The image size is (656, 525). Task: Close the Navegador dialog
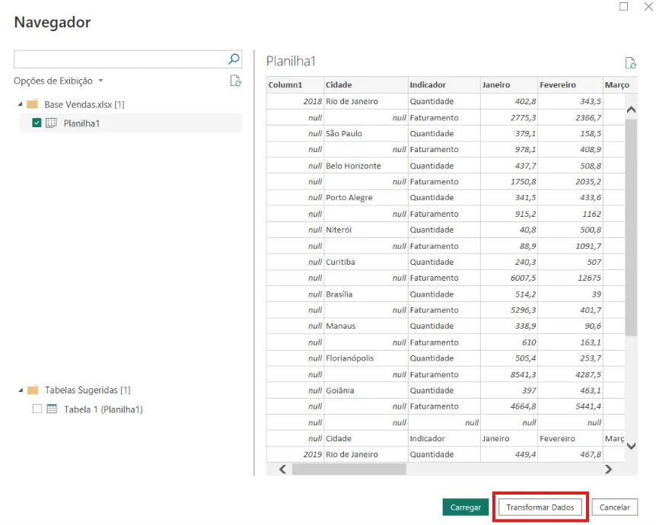tap(648, 6)
